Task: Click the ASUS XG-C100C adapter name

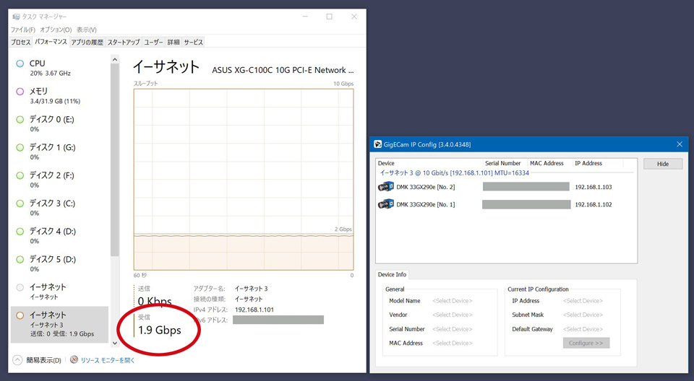Action: click(283, 70)
